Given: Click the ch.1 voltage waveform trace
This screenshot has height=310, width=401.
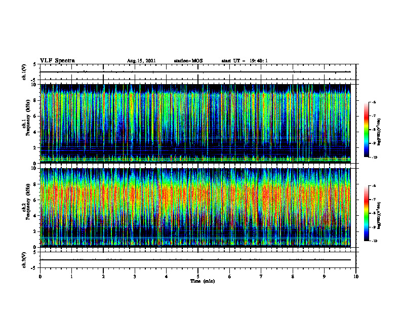Looking at the screenshot, I should click(x=195, y=72).
